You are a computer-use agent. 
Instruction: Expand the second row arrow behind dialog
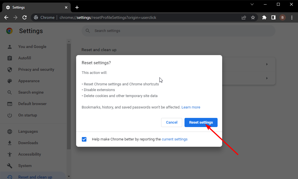tap(267, 78)
